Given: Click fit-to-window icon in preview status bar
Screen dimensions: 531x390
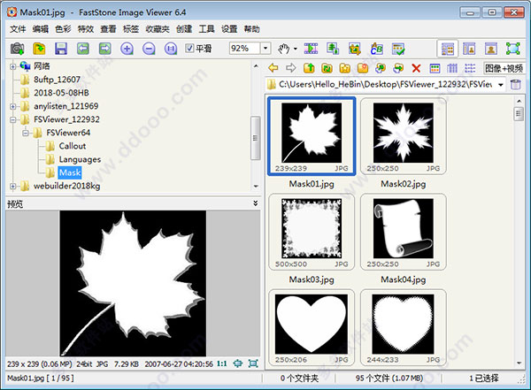Looking at the screenshot, I should pos(238,363).
